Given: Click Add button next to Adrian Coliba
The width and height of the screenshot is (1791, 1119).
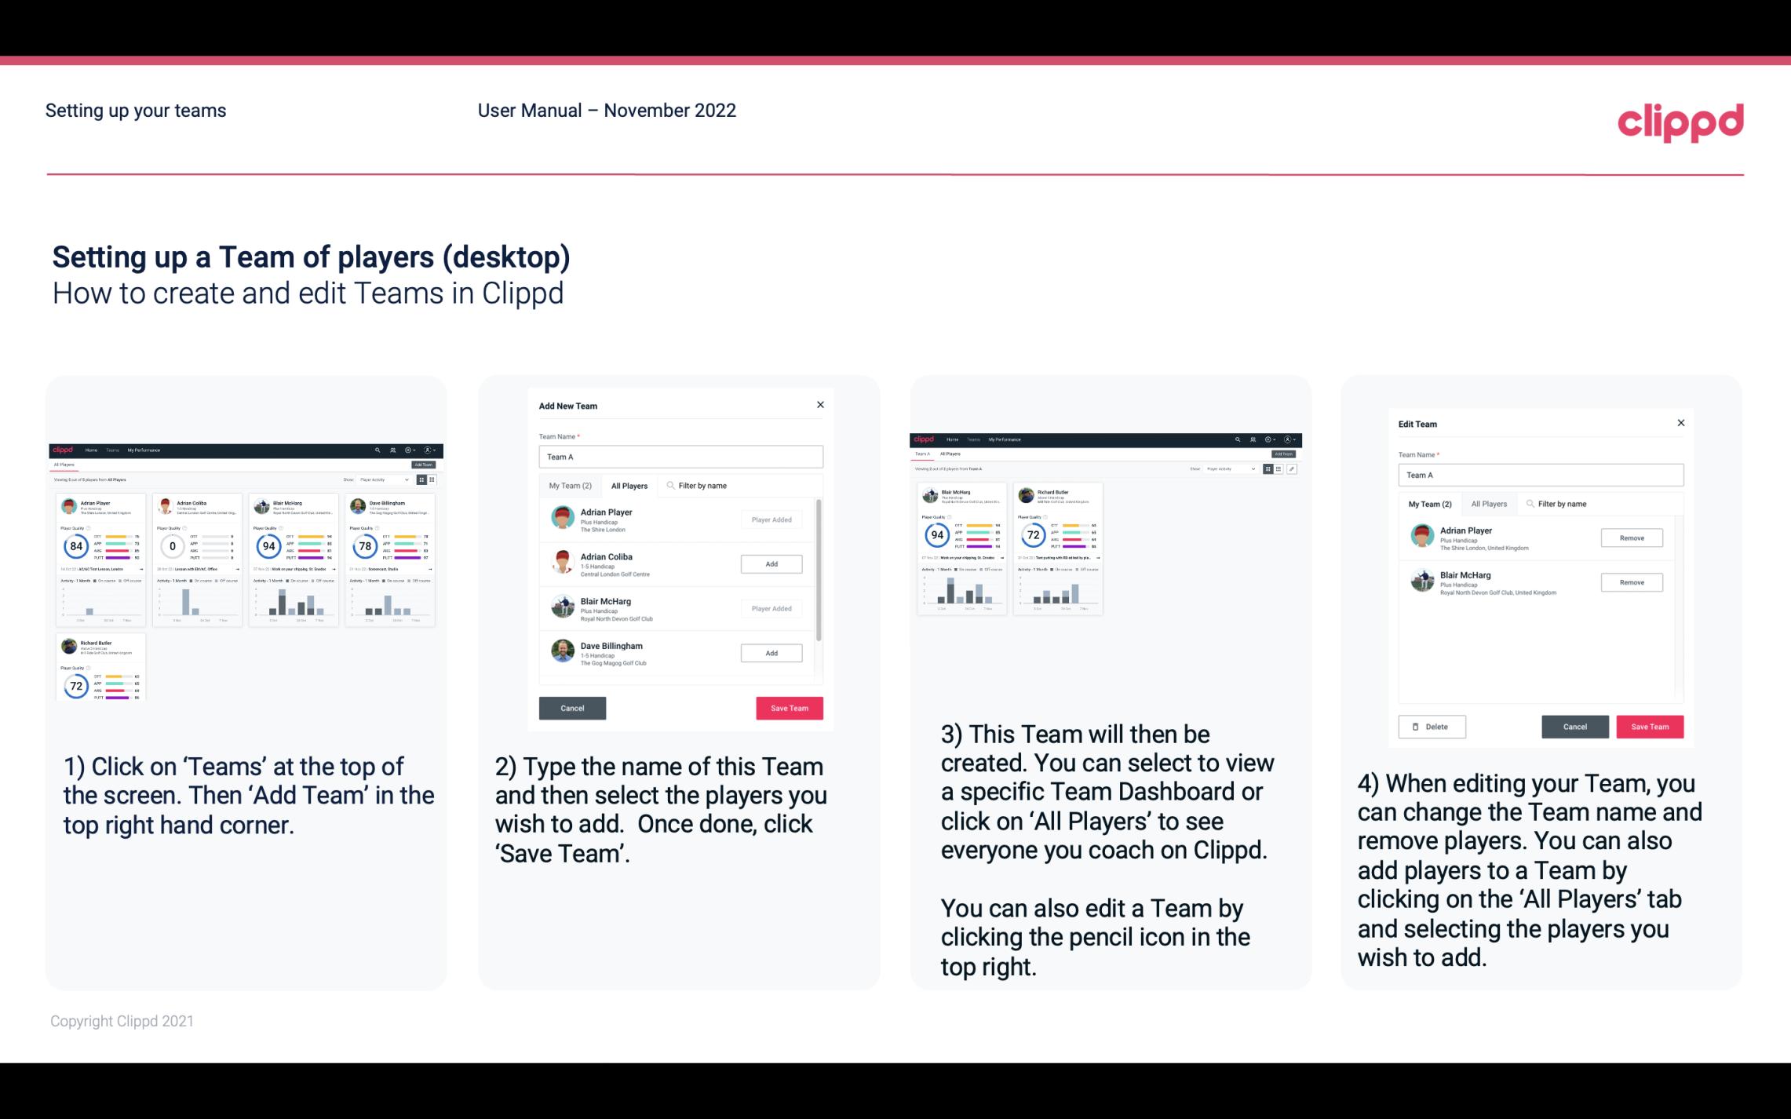Looking at the screenshot, I should pyautogui.click(x=770, y=563).
